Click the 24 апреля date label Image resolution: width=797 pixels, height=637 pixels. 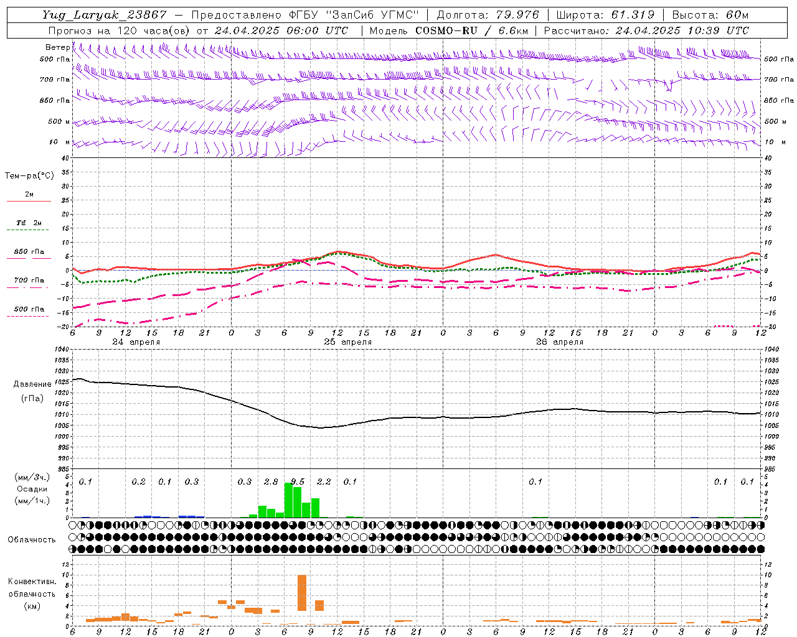point(136,342)
